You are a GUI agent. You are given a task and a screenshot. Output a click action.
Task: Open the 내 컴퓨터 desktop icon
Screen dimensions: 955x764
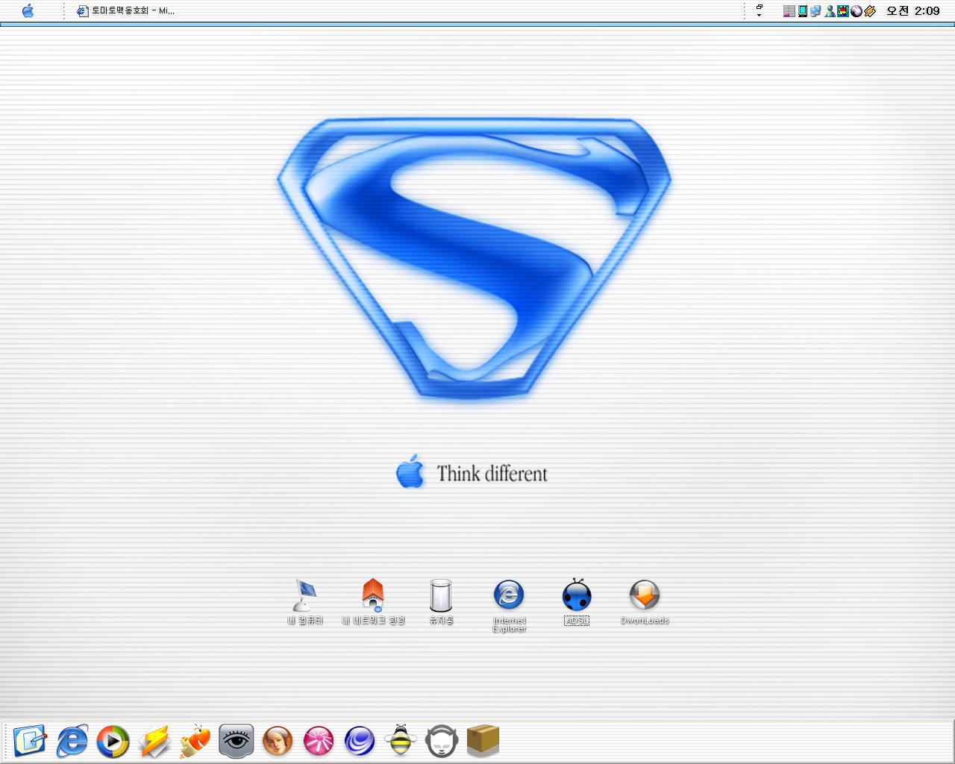point(305,596)
